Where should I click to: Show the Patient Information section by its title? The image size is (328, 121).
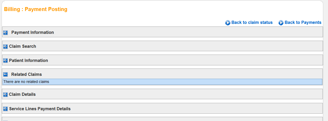[x=28, y=61]
